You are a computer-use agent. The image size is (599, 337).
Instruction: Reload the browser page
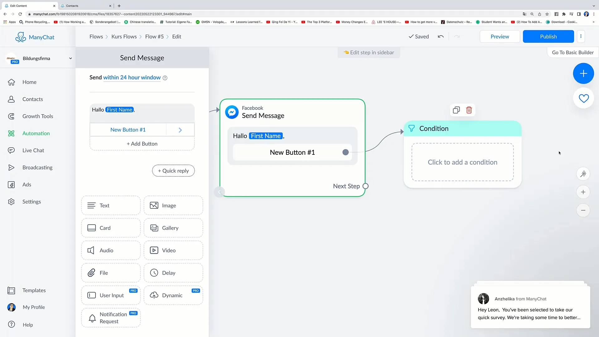coord(20,14)
